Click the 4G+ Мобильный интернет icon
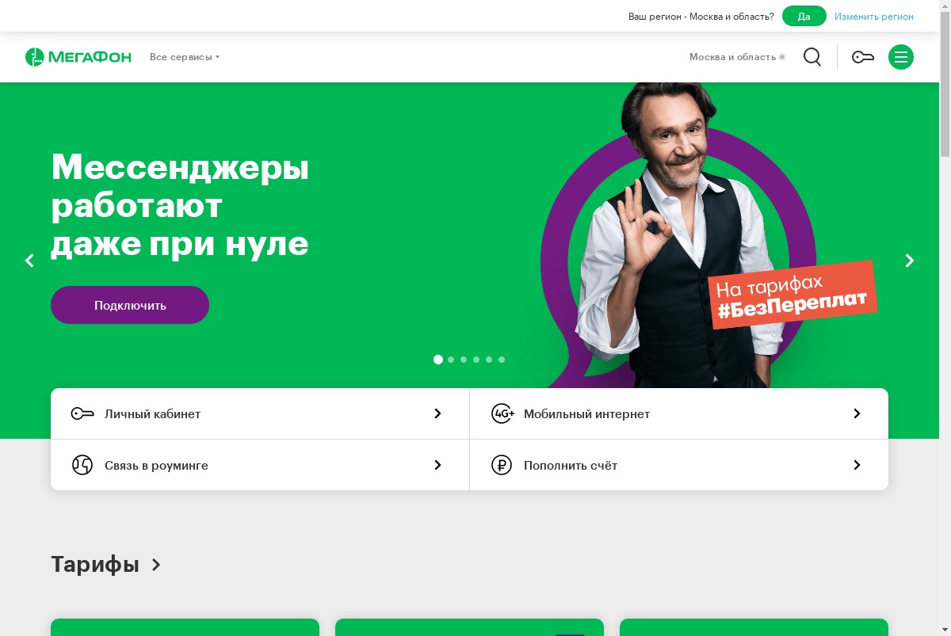The height and width of the screenshot is (636, 951). [502, 413]
